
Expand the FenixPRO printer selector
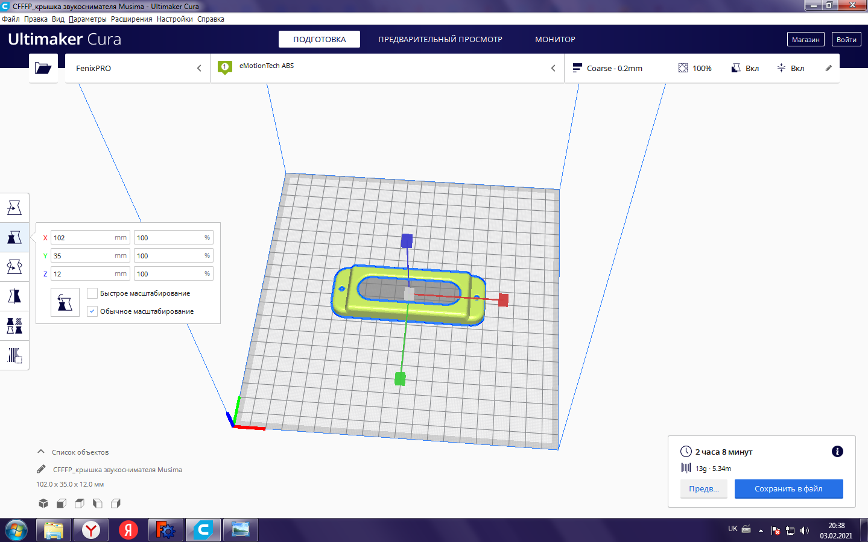coord(138,68)
